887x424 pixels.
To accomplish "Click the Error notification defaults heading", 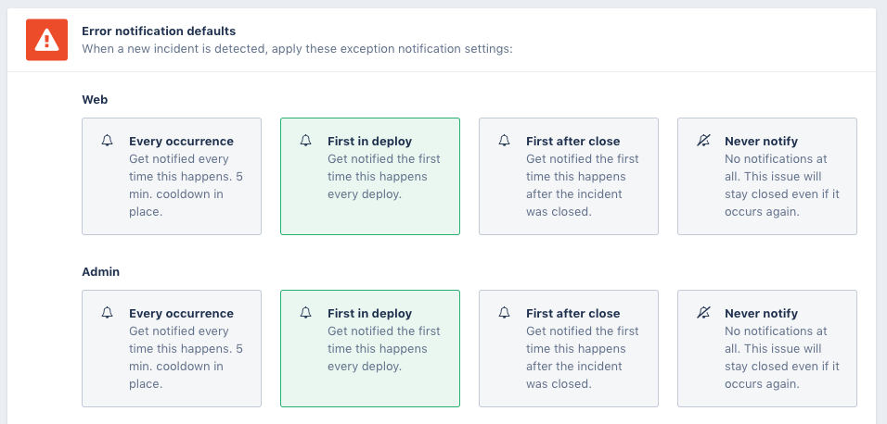I will [159, 31].
